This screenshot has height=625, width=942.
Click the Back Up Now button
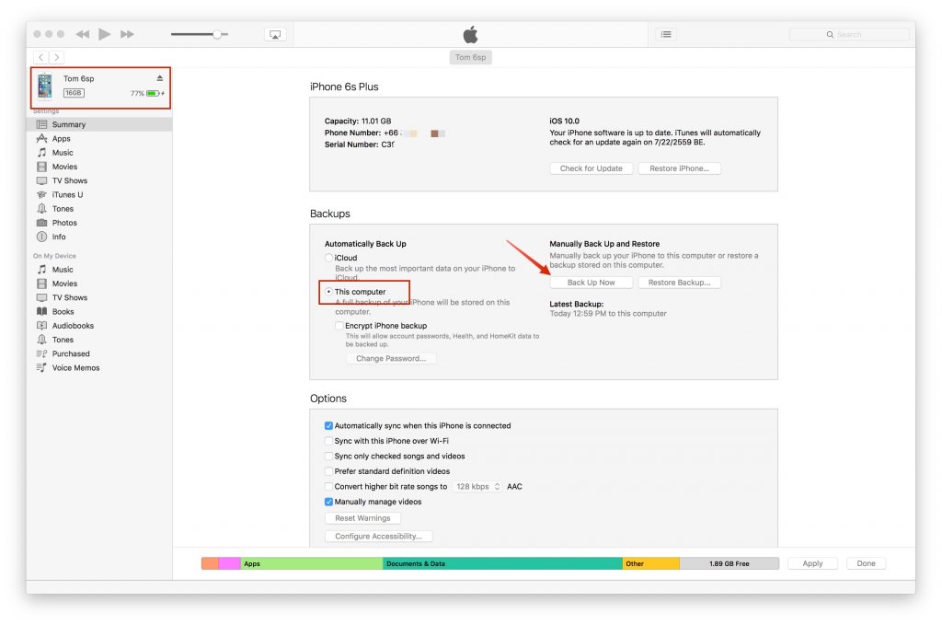pyautogui.click(x=591, y=282)
